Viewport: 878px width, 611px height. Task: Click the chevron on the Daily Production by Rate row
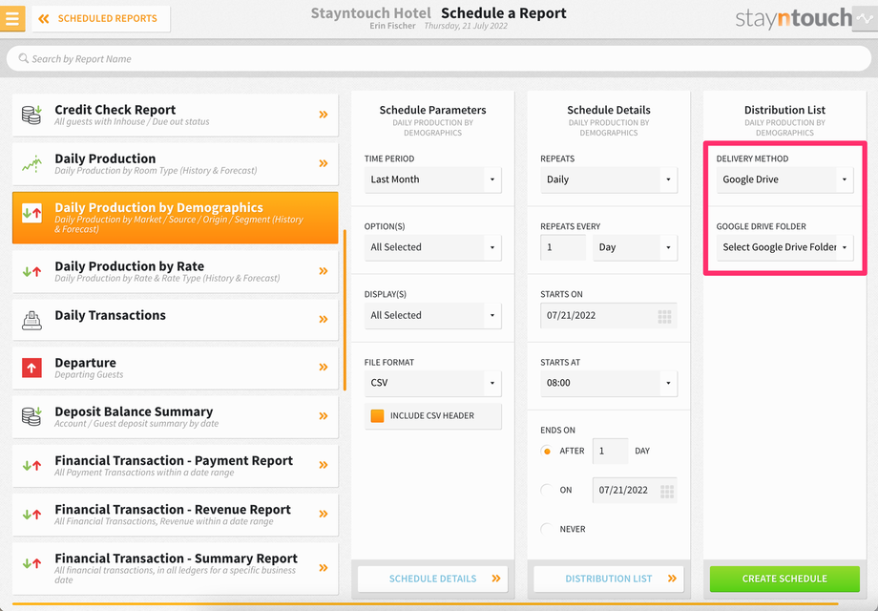point(324,271)
